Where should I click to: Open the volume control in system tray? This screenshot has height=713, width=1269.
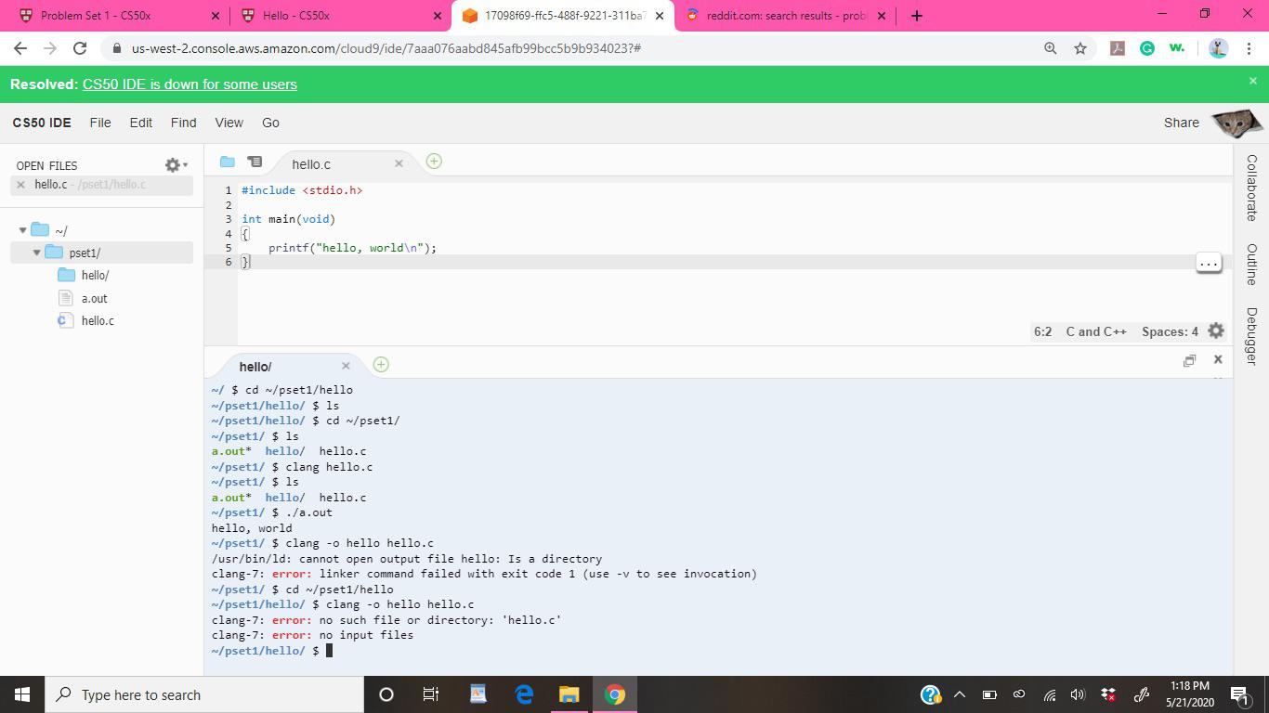pos(1078,694)
